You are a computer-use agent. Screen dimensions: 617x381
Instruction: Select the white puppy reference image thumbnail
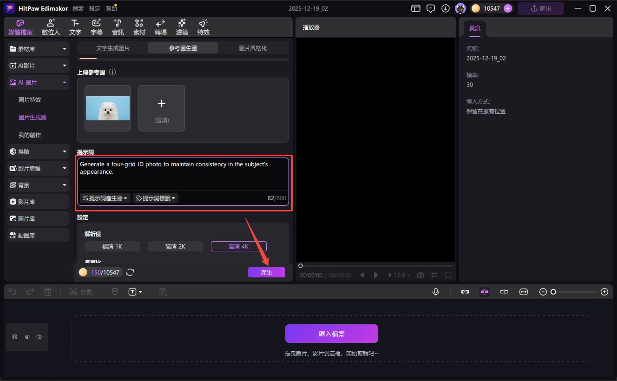tap(107, 108)
